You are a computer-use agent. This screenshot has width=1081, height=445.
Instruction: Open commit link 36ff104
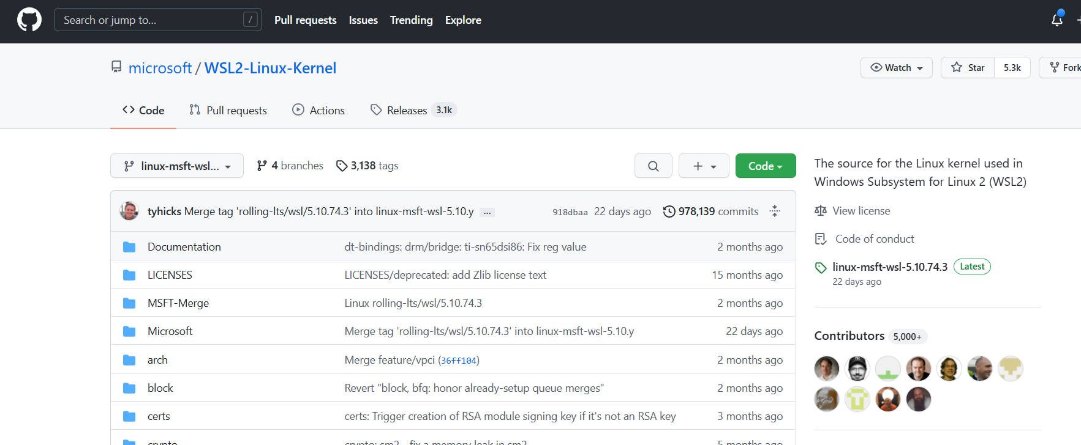tap(459, 361)
